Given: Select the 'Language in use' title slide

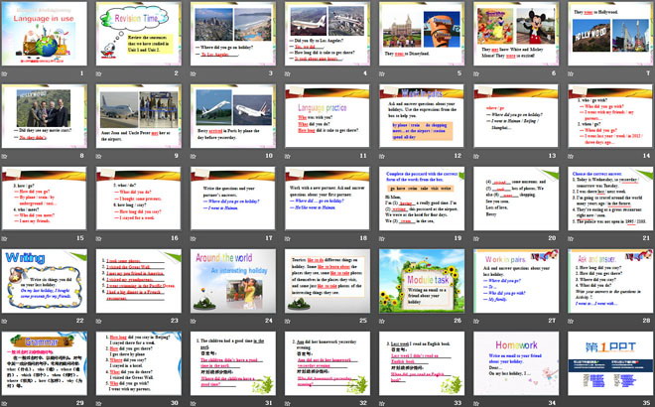Looking at the screenshot, I should [x=44, y=35].
